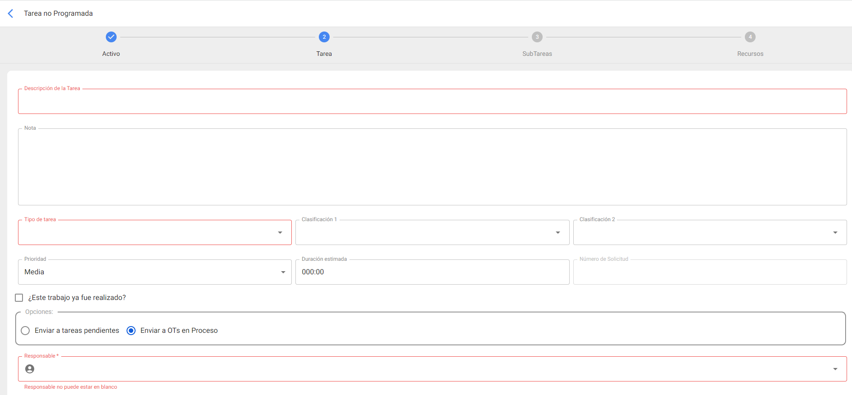Select 'Enviar a OTs en Proceso' radio

(131, 331)
